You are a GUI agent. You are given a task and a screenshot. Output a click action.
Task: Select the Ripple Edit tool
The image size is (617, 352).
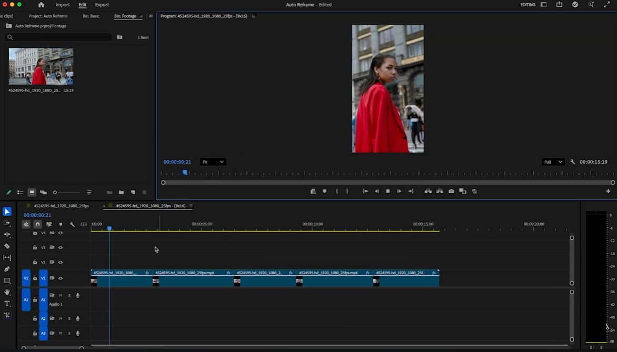(x=7, y=235)
